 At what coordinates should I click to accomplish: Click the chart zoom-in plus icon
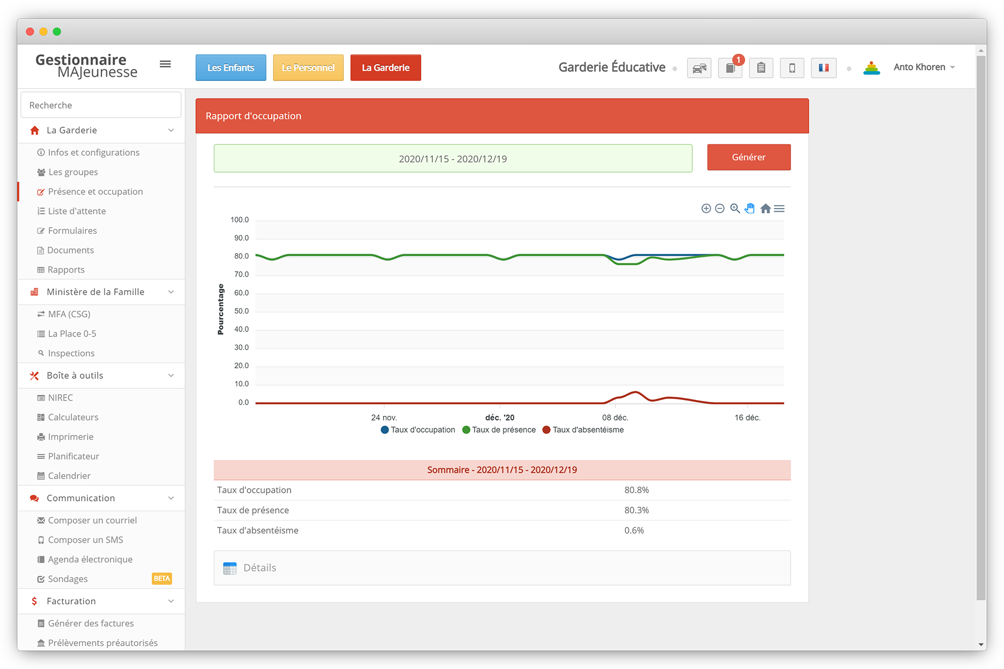[706, 208]
